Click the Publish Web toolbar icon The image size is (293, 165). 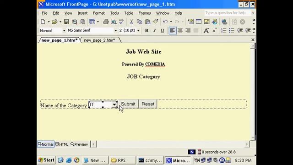(82, 22)
